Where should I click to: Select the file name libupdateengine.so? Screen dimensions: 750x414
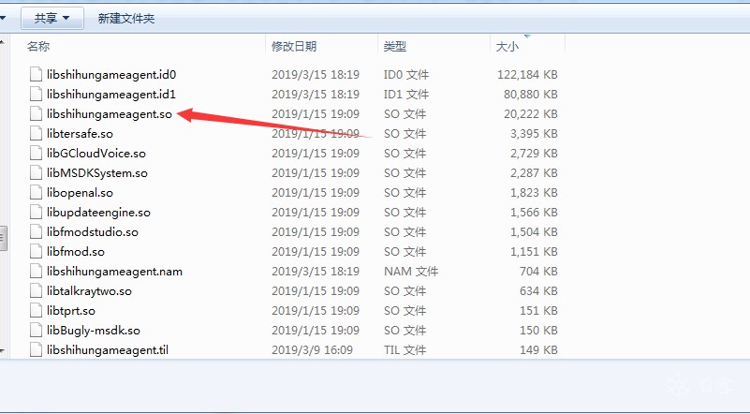click(98, 212)
